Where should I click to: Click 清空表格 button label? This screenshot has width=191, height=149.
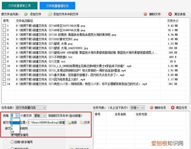click(x=180, y=14)
